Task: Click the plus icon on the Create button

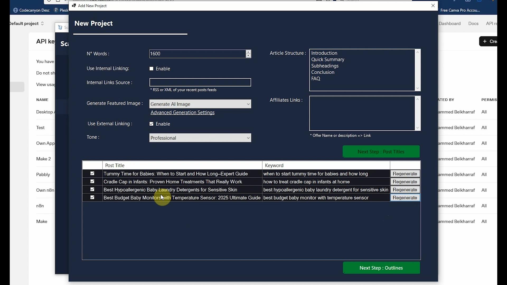Action: tap(485, 41)
